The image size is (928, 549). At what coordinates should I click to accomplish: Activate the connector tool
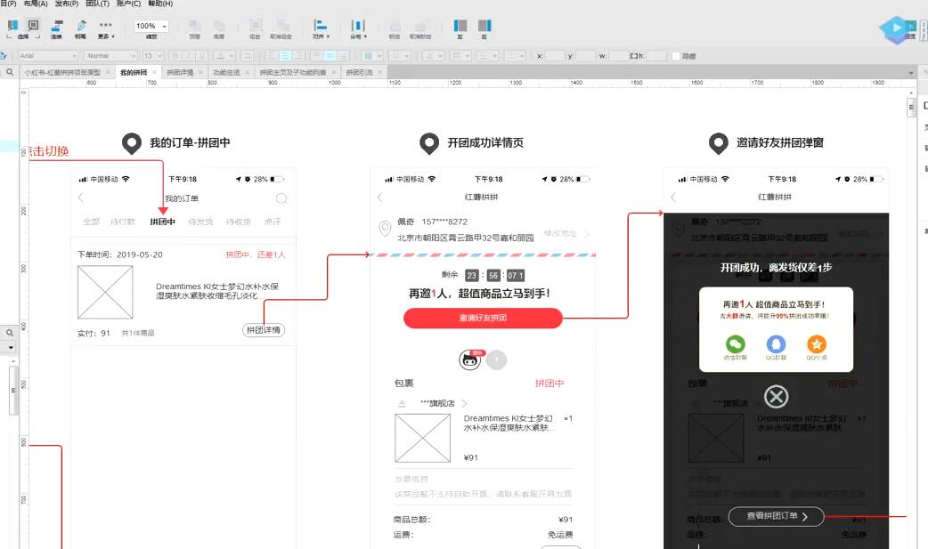point(57,25)
